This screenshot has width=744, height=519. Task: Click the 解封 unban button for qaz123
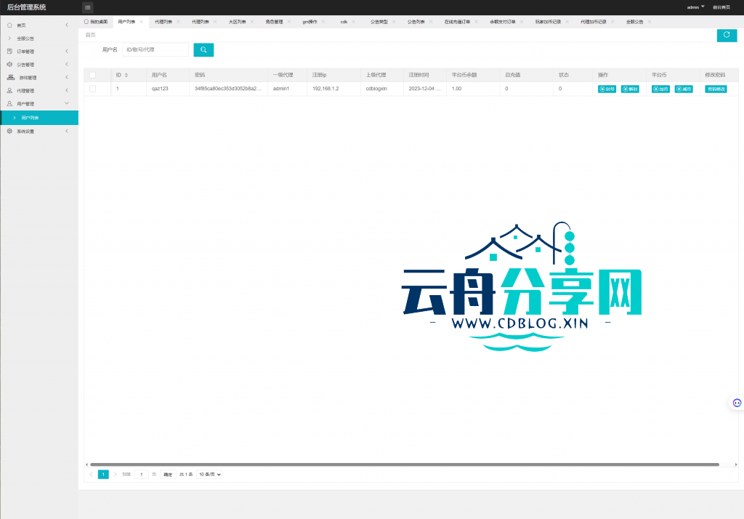click(x=630, y=89)
